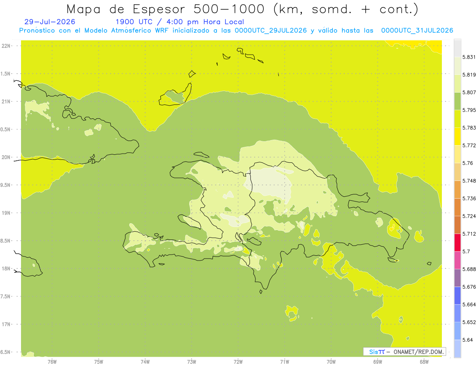Image resolution: width=476 pixels, height=367 pixels.
Task: Pick the swatch between 5.736 and 5.724
Action: coord(457,207)
